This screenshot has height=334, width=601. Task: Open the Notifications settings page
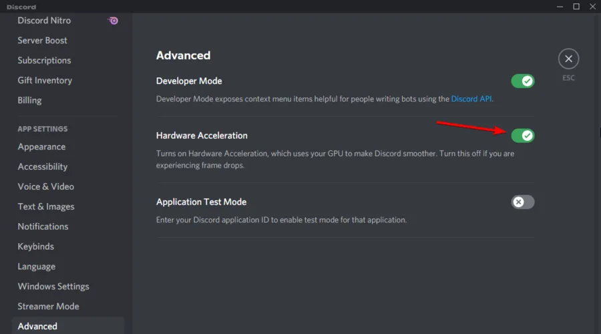(x=43, y=226)
